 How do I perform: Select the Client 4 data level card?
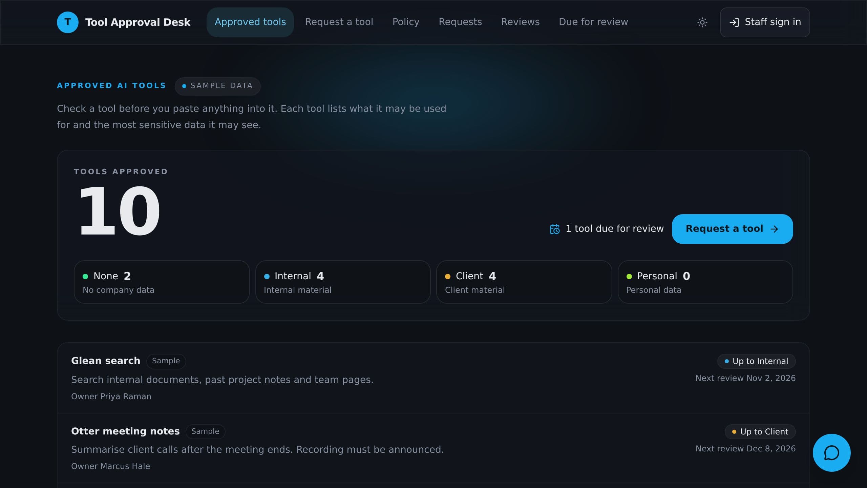(x=524, y=282)
